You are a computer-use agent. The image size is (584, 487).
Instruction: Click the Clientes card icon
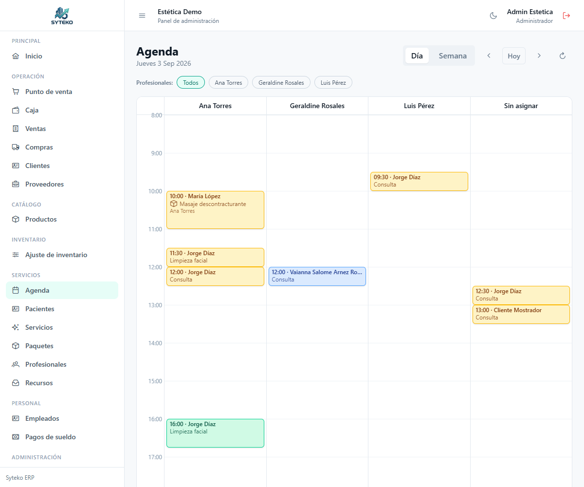16,166
